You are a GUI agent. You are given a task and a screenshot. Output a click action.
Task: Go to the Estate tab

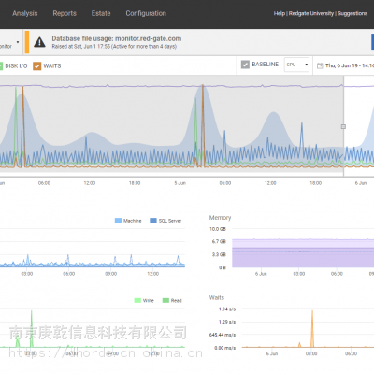101,13
